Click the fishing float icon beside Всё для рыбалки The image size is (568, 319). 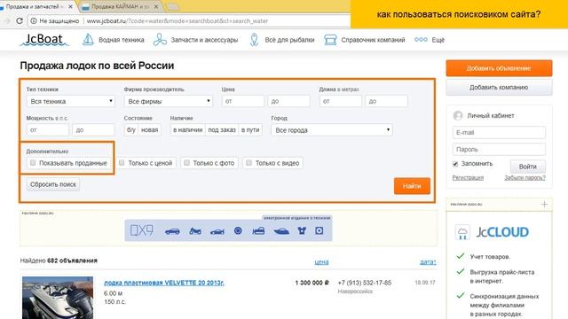tap(255, 39)
